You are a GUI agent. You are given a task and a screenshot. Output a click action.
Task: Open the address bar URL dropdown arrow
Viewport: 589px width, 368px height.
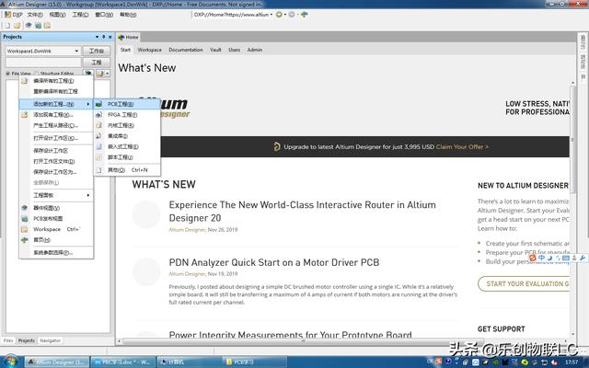[271, 15]
